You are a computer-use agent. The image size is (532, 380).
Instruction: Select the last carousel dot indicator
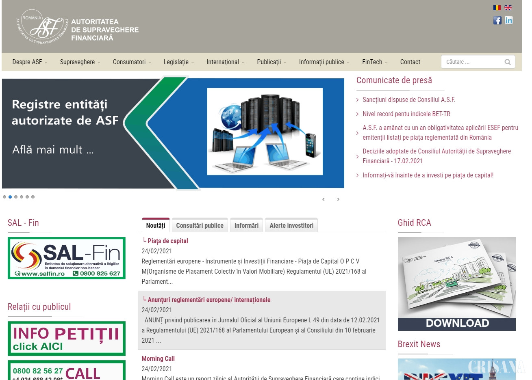point(33,197)
